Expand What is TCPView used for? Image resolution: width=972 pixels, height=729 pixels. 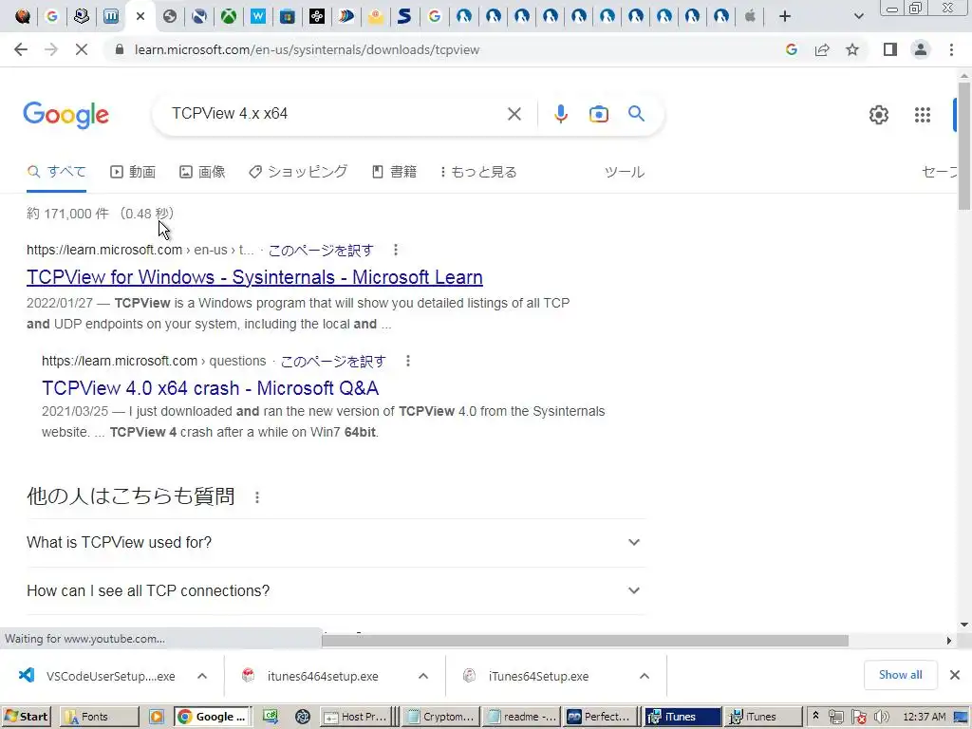(336, 542)
